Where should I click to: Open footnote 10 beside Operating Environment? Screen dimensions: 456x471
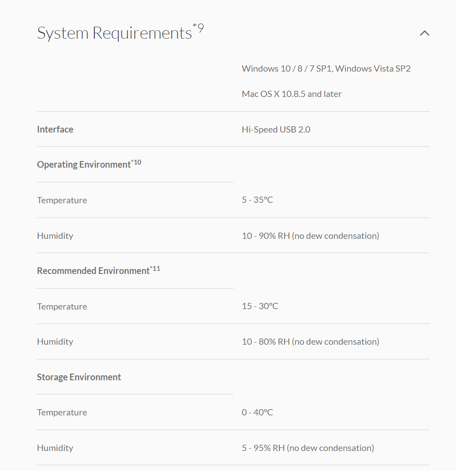(136, 162)
